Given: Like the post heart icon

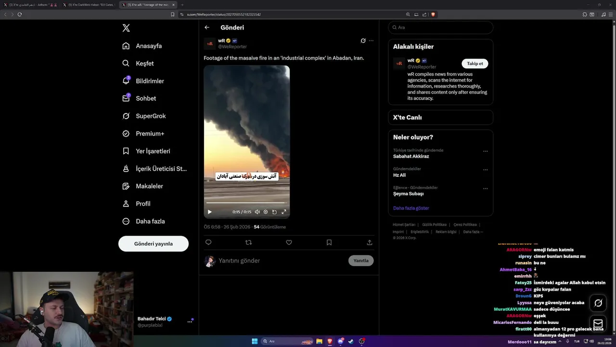Looking at the screenshot, I should [289, 242].
